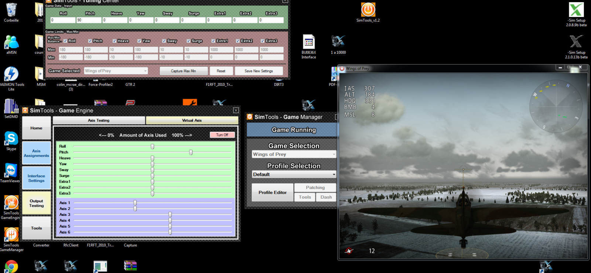Click the Roll Game Data input field
The width and height of the screenshot is (591, 273).
click(x=63, y=20)
